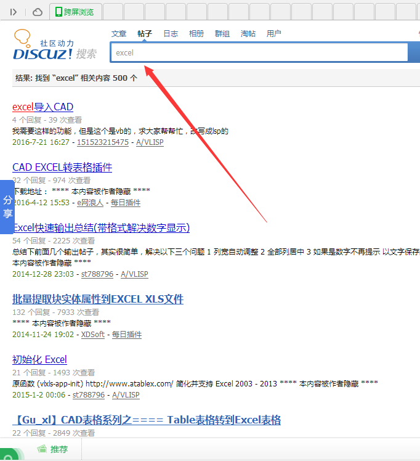This screenshot has height=461, width=420.
Task: Switch to the 群组 search category
Action: tap(222, 34)
